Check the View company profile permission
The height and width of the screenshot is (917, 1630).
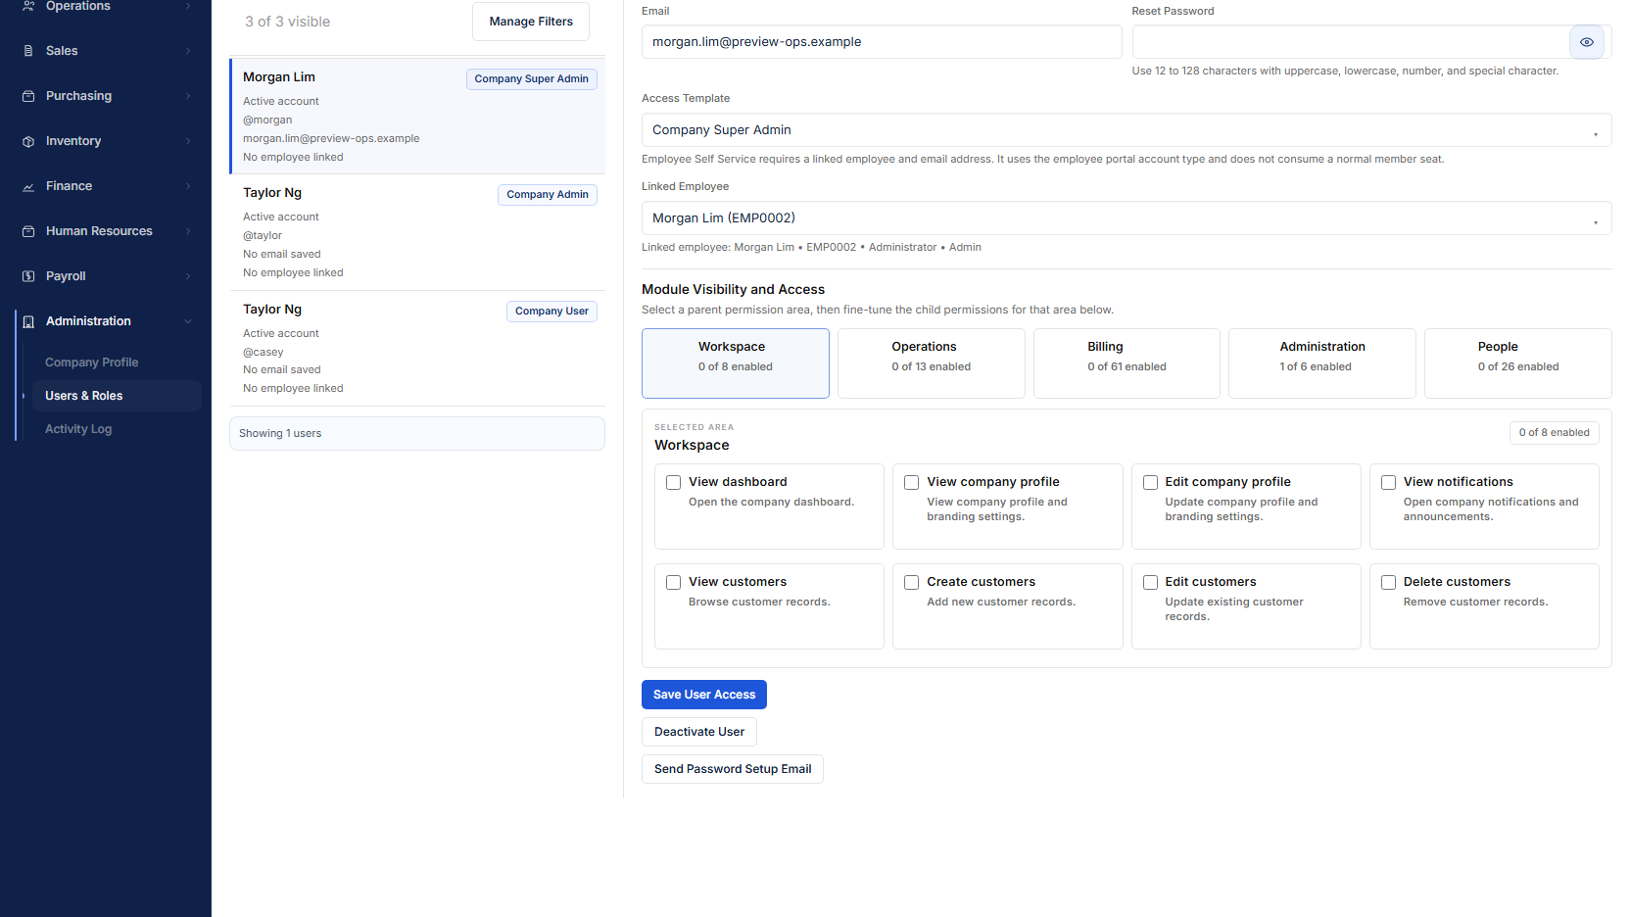point(912,482)
